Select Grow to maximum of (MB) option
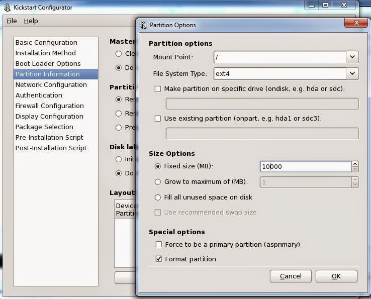 (x=158, y=182)
